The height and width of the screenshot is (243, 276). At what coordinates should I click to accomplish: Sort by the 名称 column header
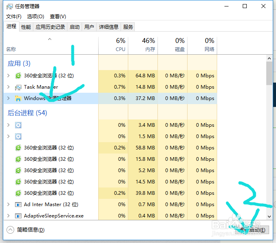(51, 46)
